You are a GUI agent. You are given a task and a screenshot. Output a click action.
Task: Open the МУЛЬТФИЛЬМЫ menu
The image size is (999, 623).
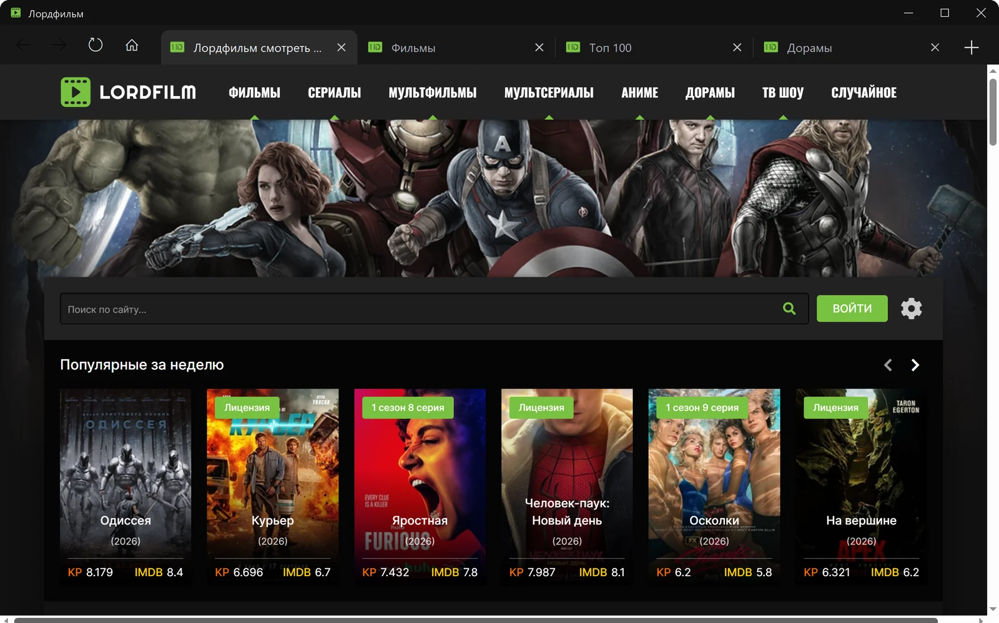433,92
